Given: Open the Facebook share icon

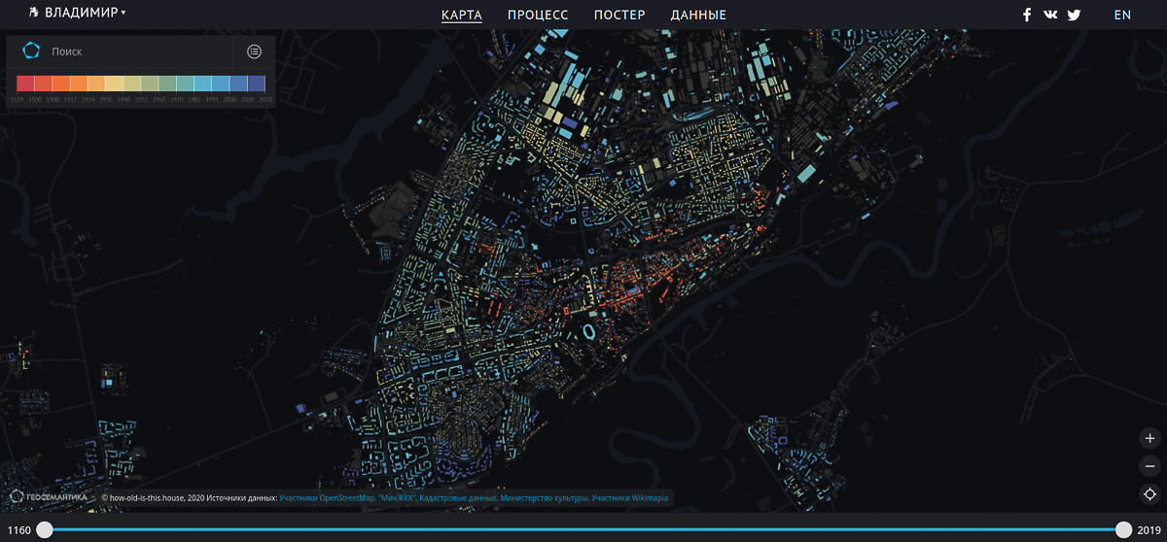Looking at the screenshot, I should tap(1026, 15).
